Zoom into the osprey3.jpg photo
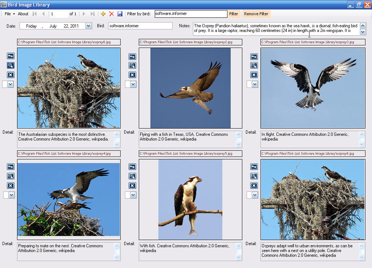Image resolution: width=372 pixels, height=268 pixels. (x=254, y=65)
